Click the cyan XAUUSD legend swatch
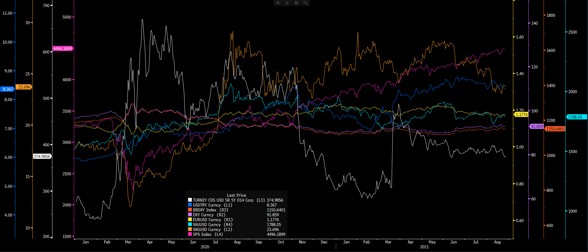The height and width of the screenshot is (252, 588). coord(190,225)
